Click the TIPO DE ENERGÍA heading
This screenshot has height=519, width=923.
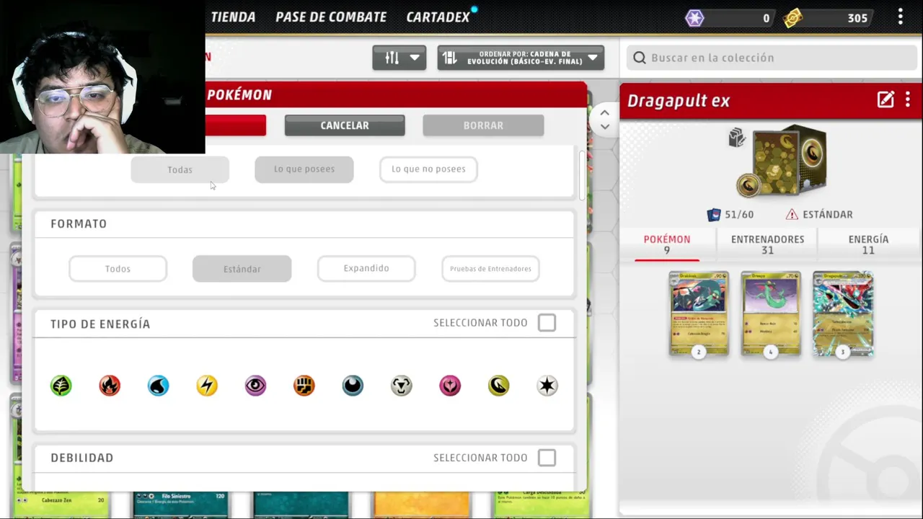100,324
